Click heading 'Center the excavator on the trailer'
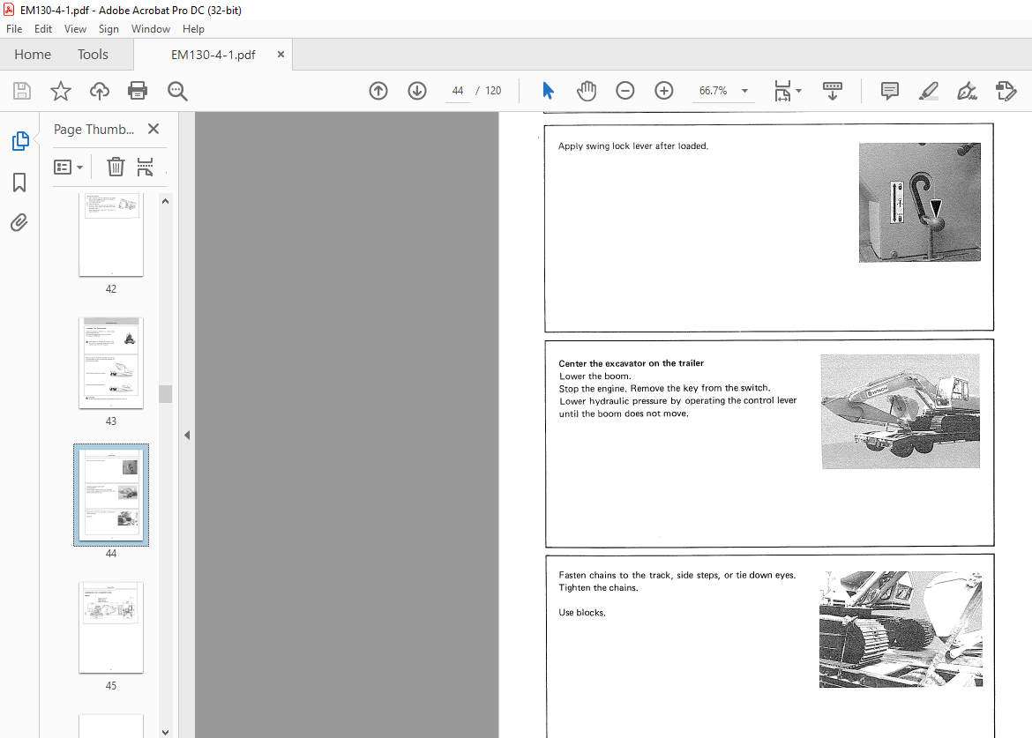Viewport: 1032px width, 738px height. pos(632,363)
